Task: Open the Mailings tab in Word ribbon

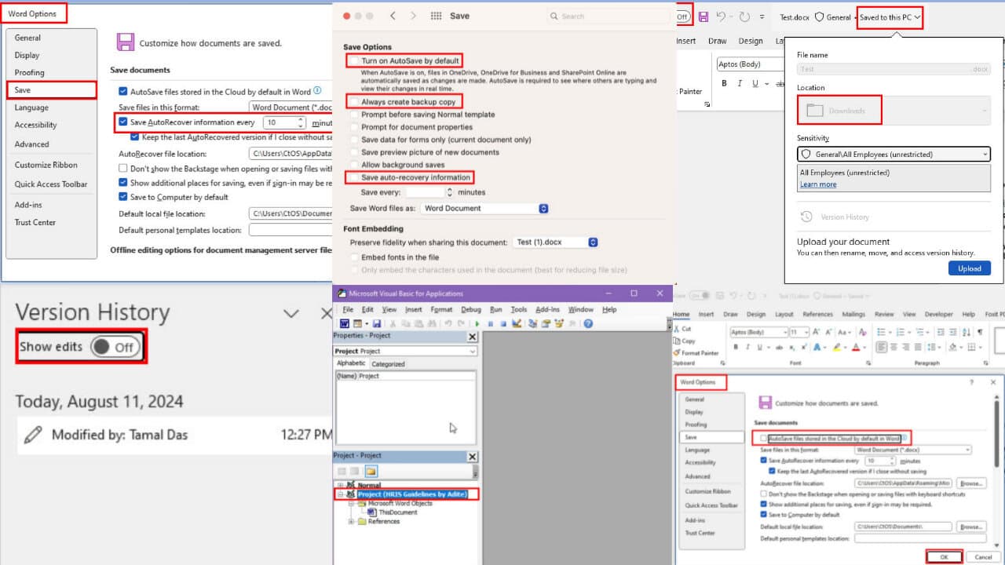Action: click(854, 314)
